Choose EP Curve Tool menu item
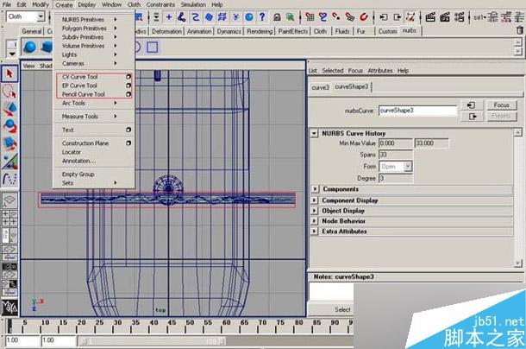526x349 pixels. [x=94, y=86]
